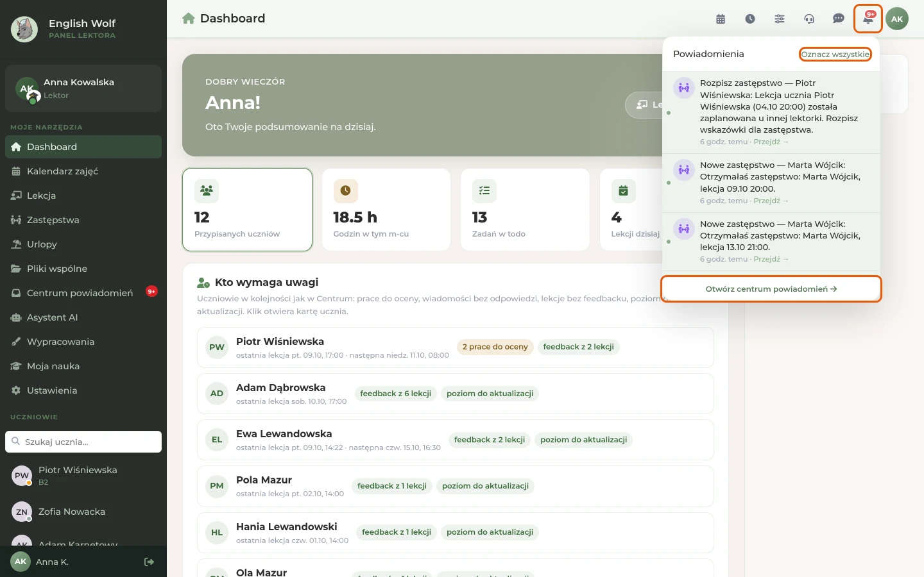The width and height of the screenshot is (924, 577).
Task: Click the '2 prace do oceny' badge
Action: 495,347
